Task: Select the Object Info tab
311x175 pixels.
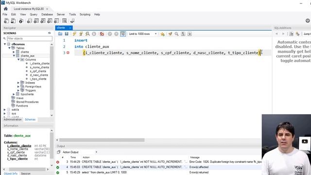Action: 11,174
